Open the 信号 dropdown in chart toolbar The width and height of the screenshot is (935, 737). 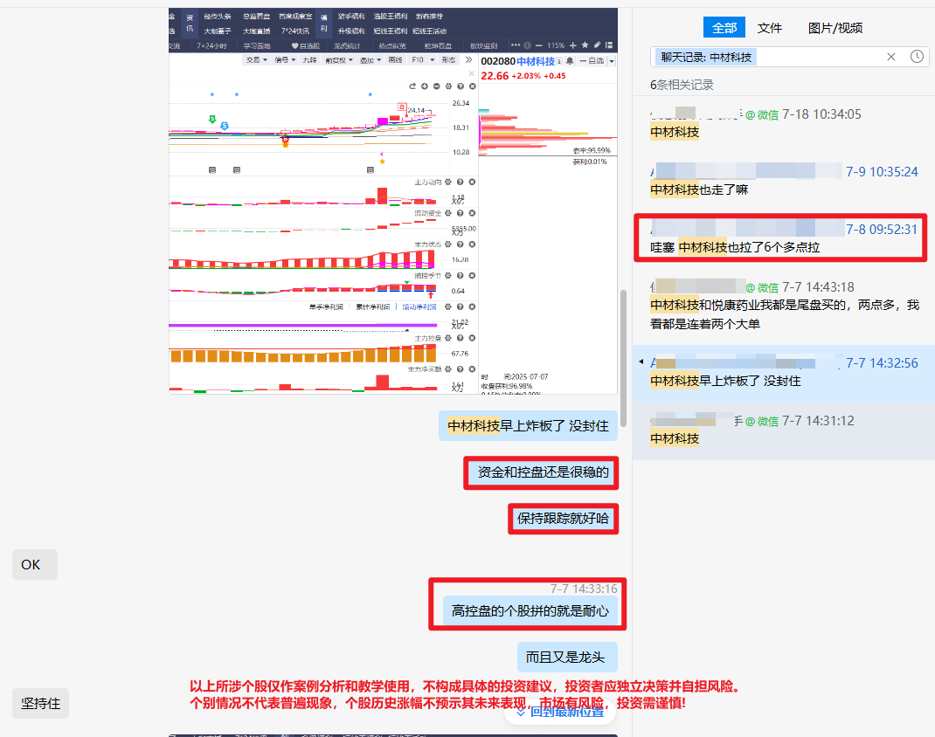coord(285,60)
